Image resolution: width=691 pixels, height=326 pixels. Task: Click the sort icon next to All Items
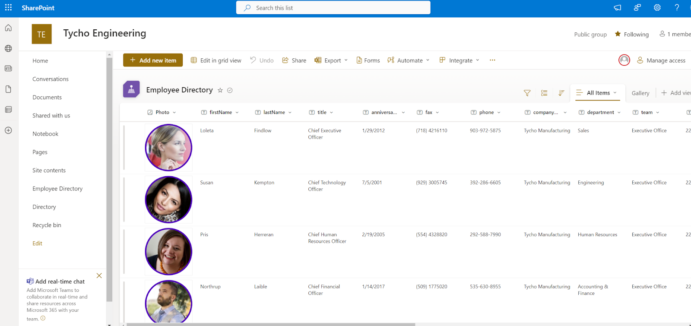pyautogui.click(x=561, y=93)
